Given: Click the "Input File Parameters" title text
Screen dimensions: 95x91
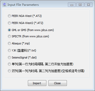Looking at the screenshot, I should click(23, 5).
